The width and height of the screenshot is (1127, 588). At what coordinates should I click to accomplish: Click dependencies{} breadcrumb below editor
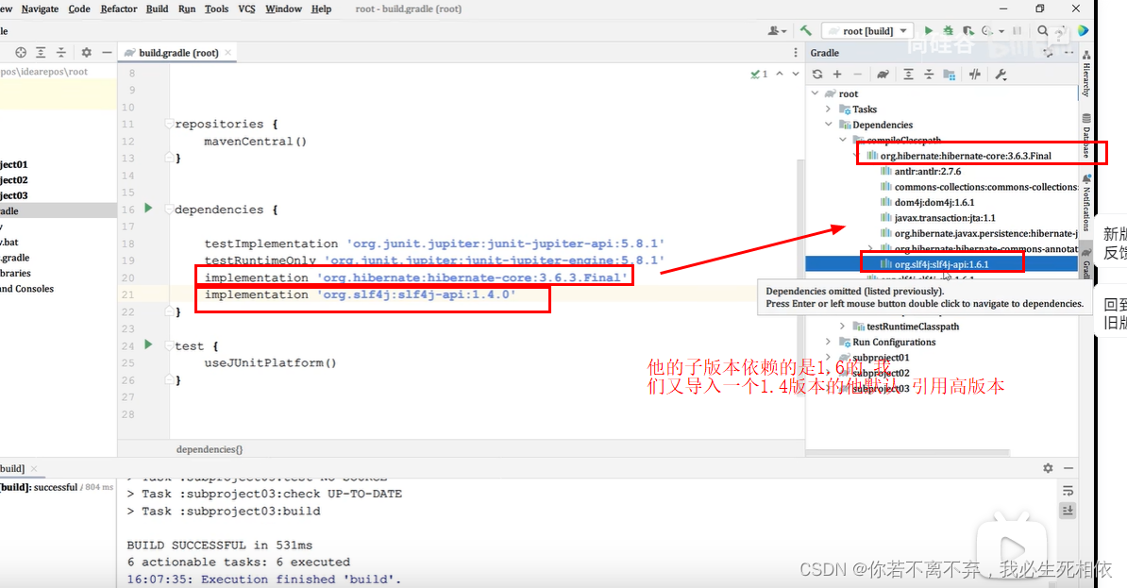(x=210, y=449)
